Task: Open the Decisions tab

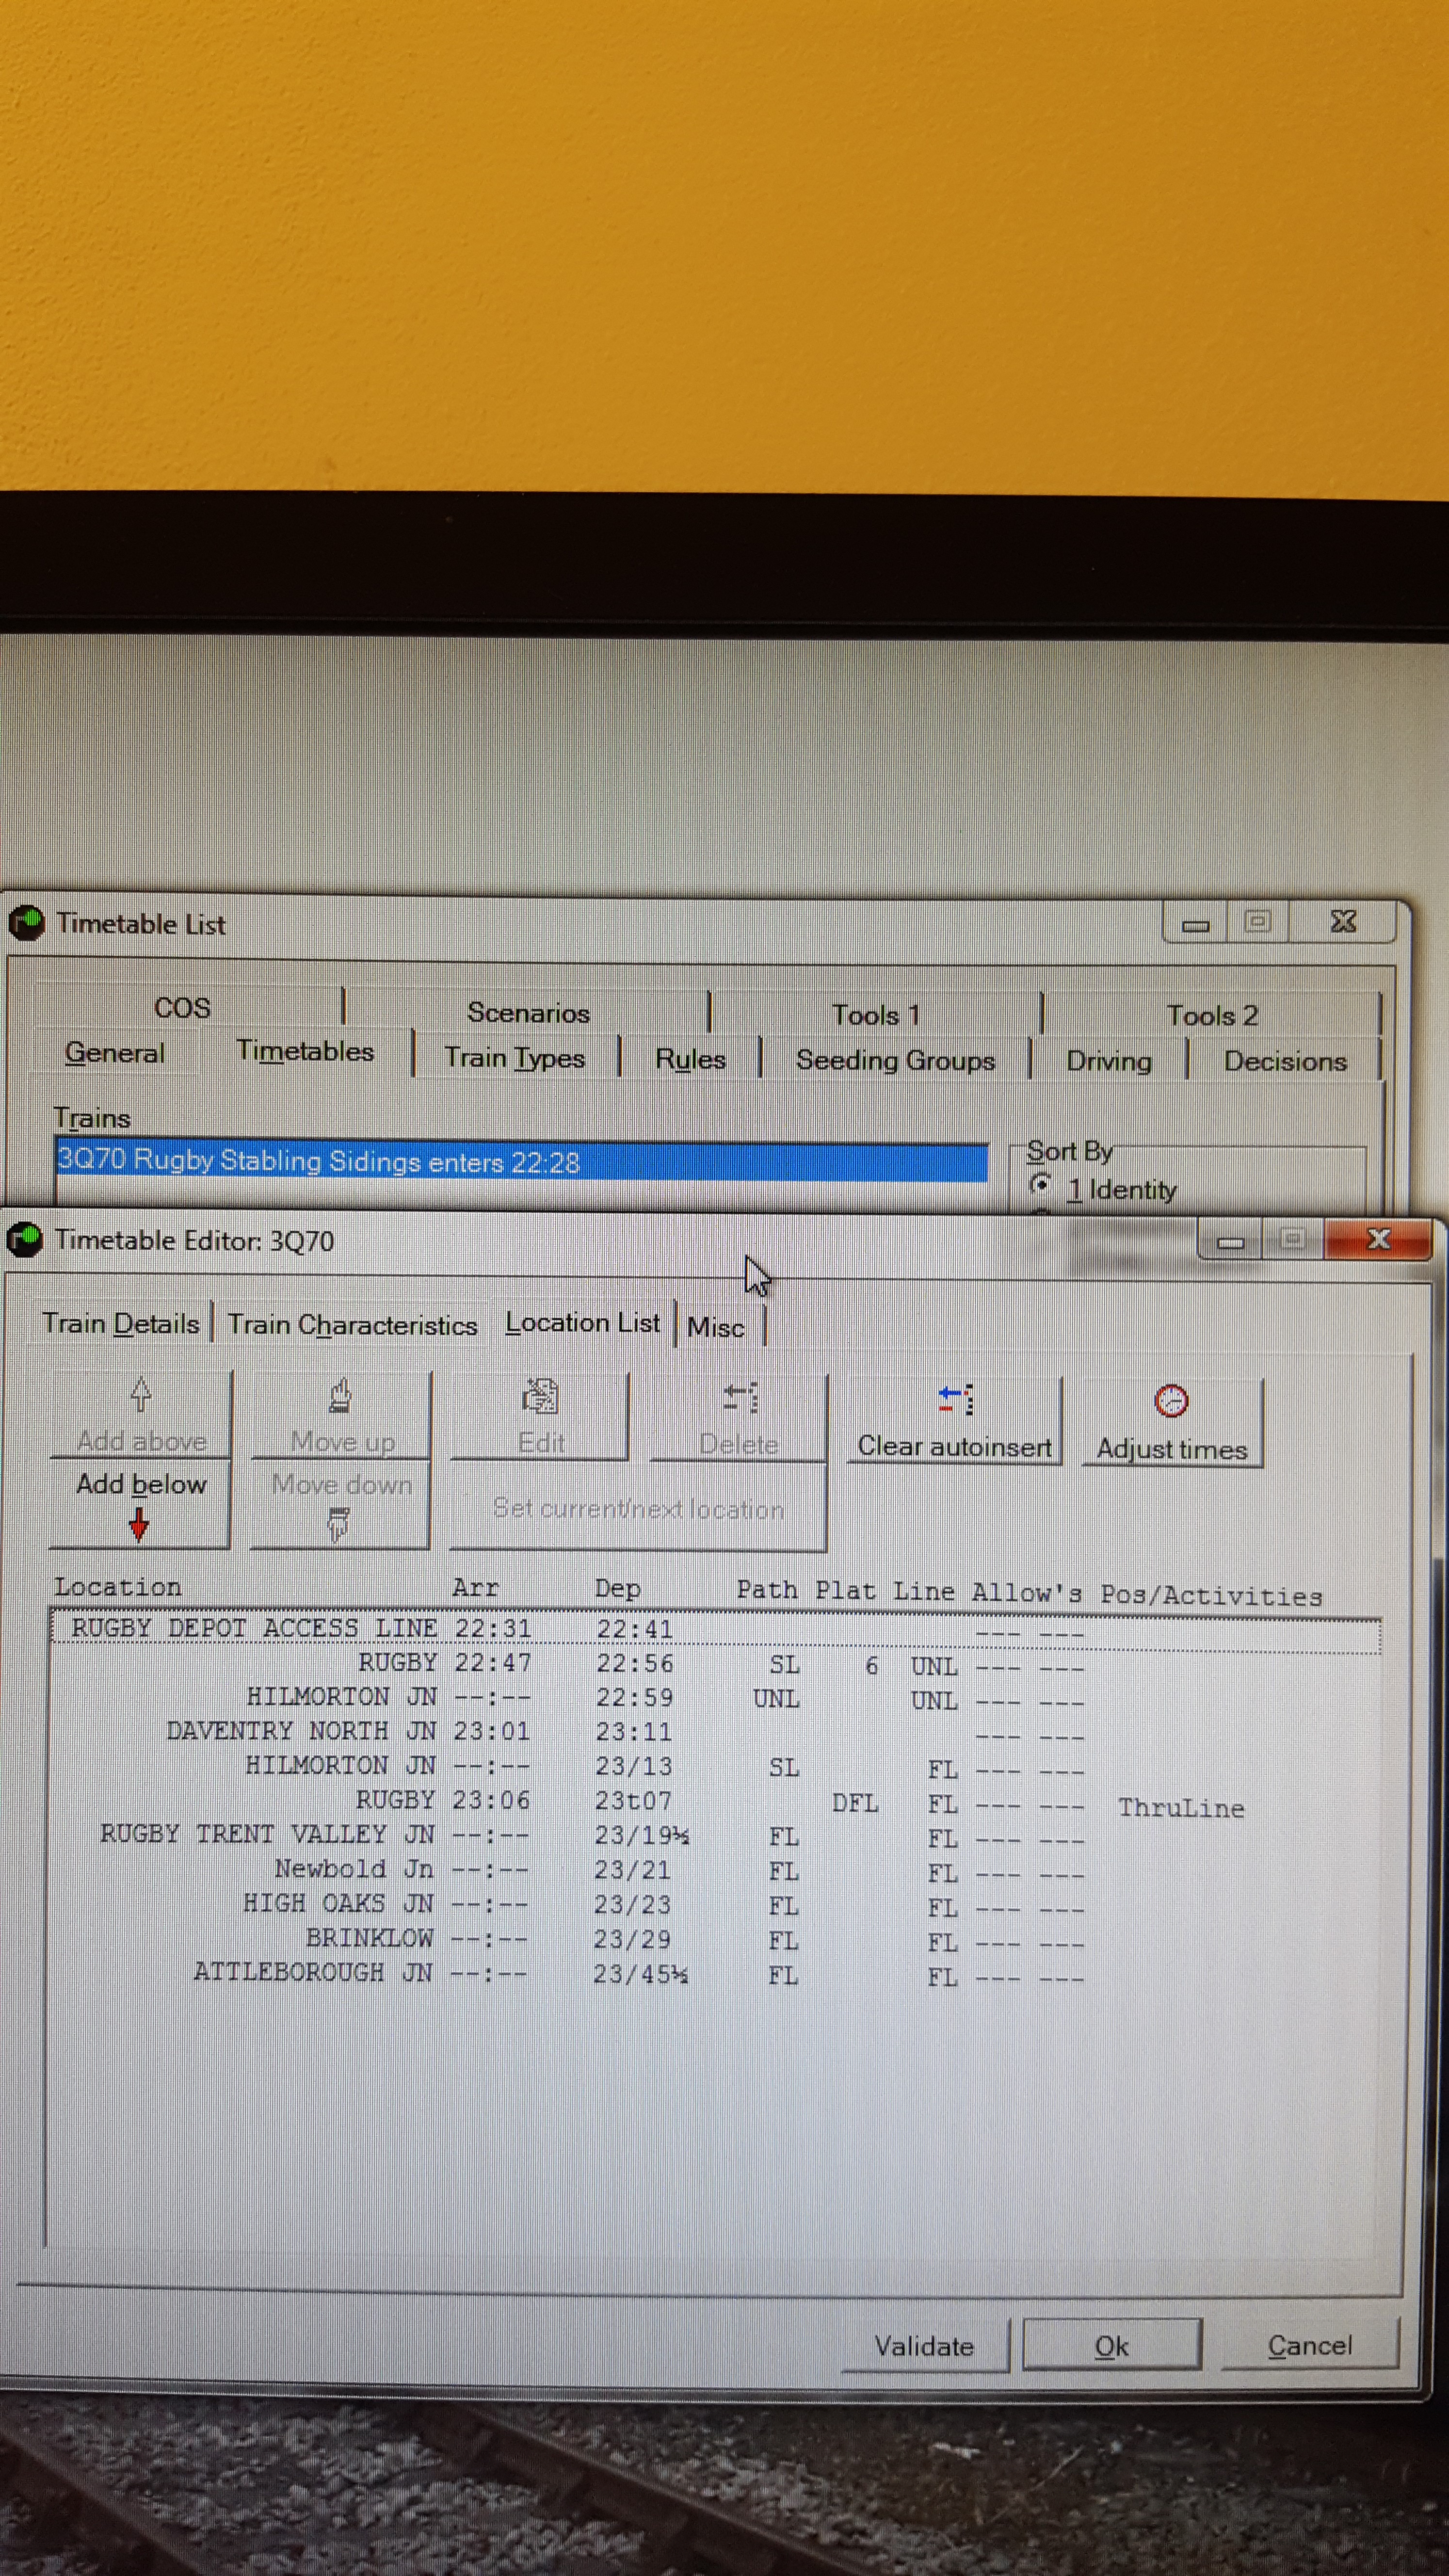Action: pyautogui.click(x=1285, y=1061)
